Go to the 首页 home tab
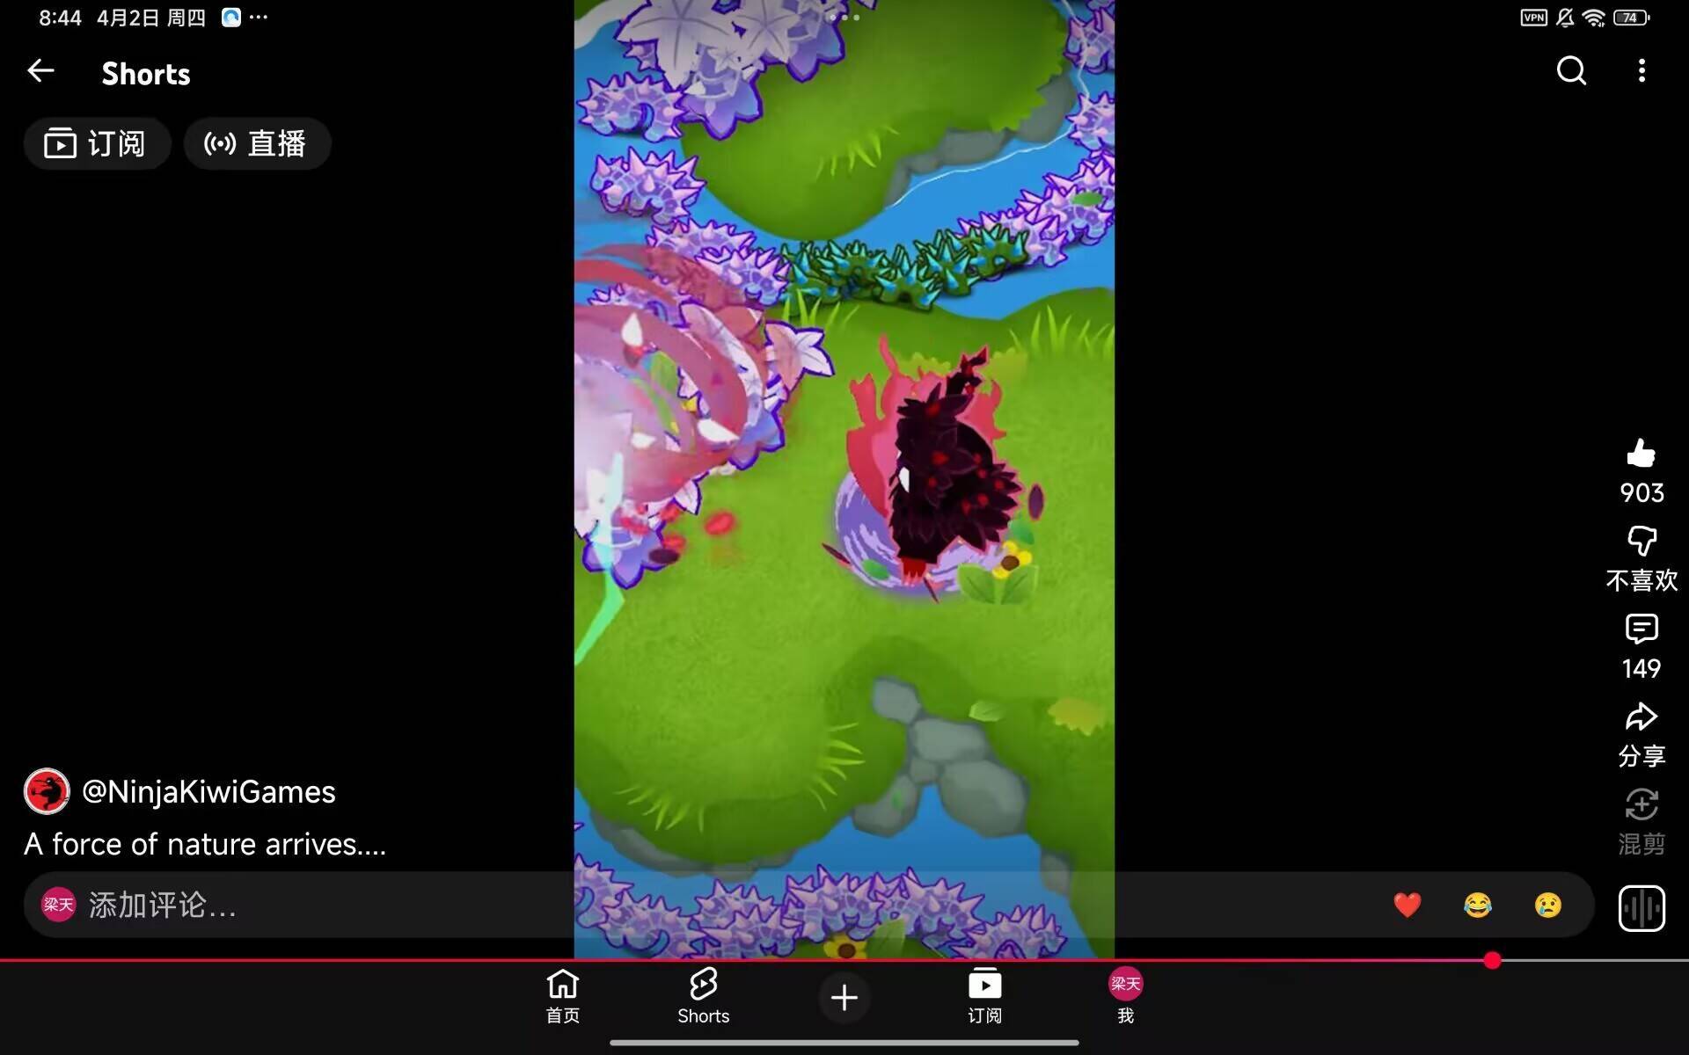The height and width of the screenshot is (1055, 1689). pyautogui.click(x=563, y=996)
